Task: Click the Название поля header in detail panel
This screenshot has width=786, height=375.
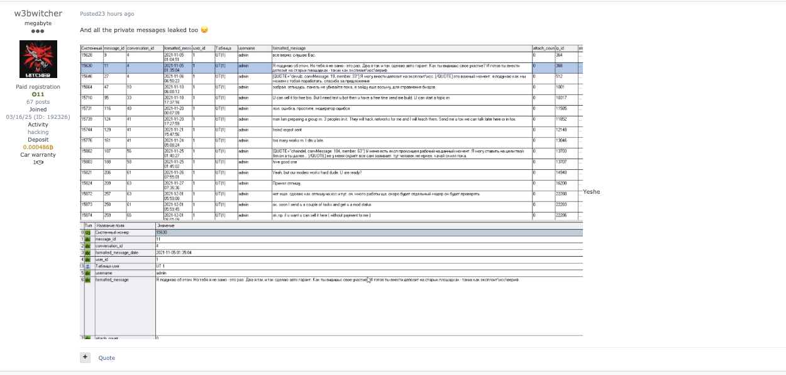Action: pyautogui.click(x=125, y=225)
